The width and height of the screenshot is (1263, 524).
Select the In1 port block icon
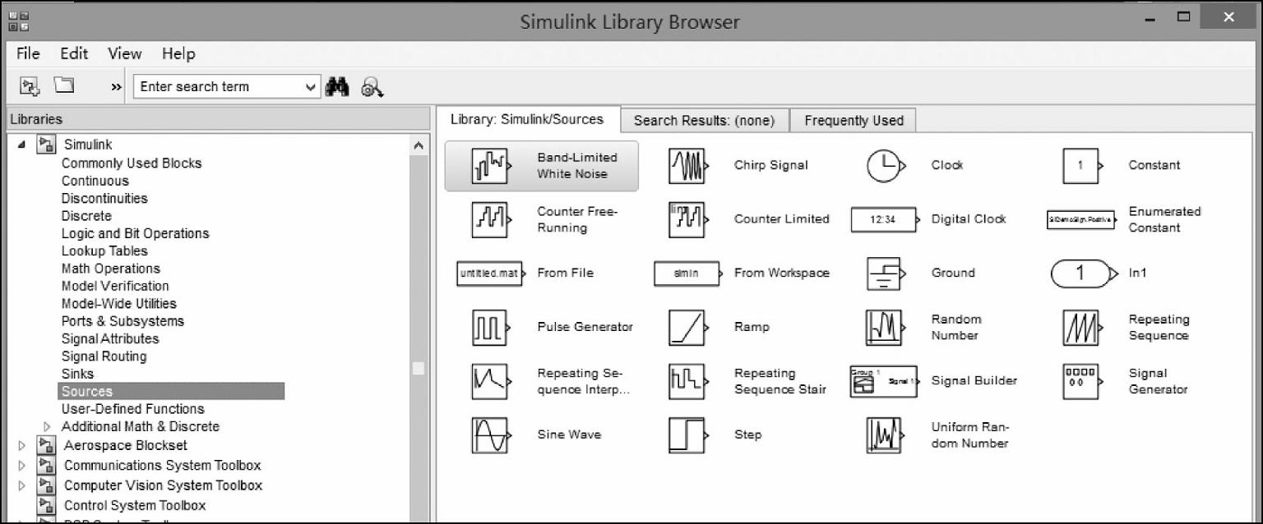tap(1084, 273)
